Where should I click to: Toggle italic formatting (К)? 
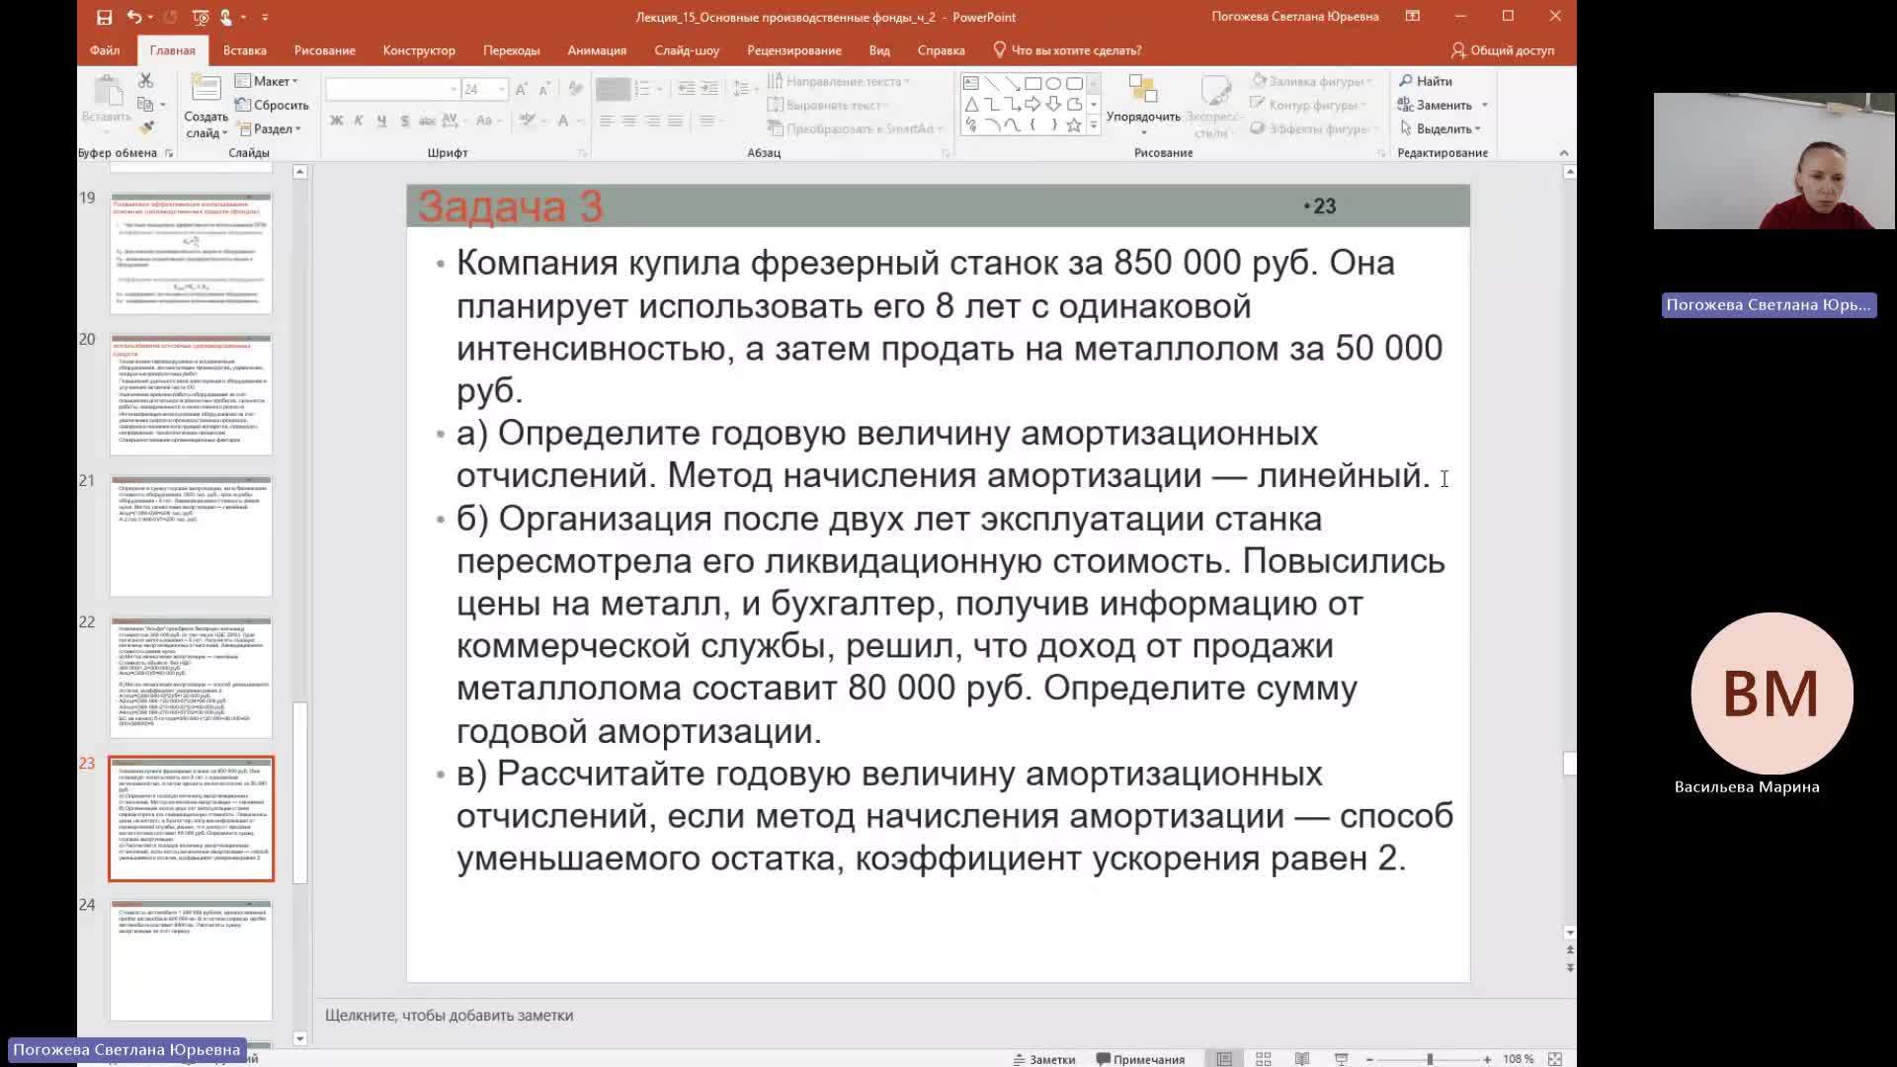click(x=359, y=121)
